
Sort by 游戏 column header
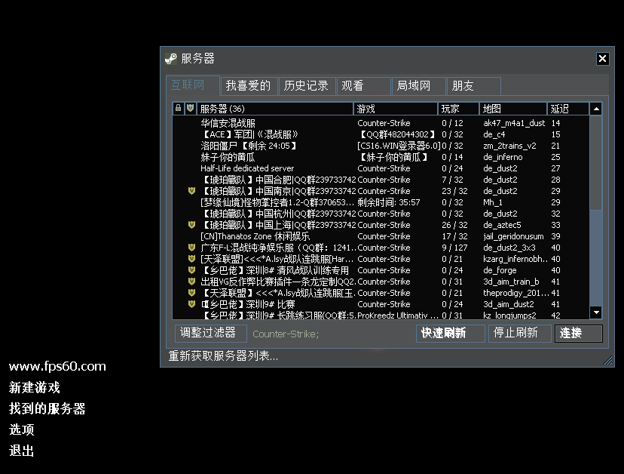396,109
